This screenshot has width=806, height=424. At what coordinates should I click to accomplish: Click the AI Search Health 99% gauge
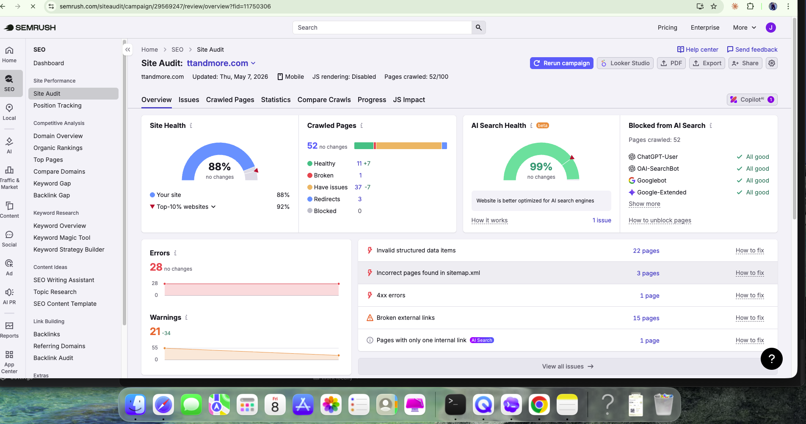pos(541,162)
